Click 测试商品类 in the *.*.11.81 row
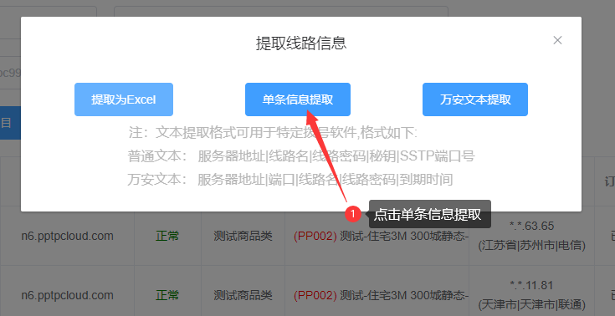The height and width of the screenshot is (316, 615). pyautogui.click(x=243, y=295)
